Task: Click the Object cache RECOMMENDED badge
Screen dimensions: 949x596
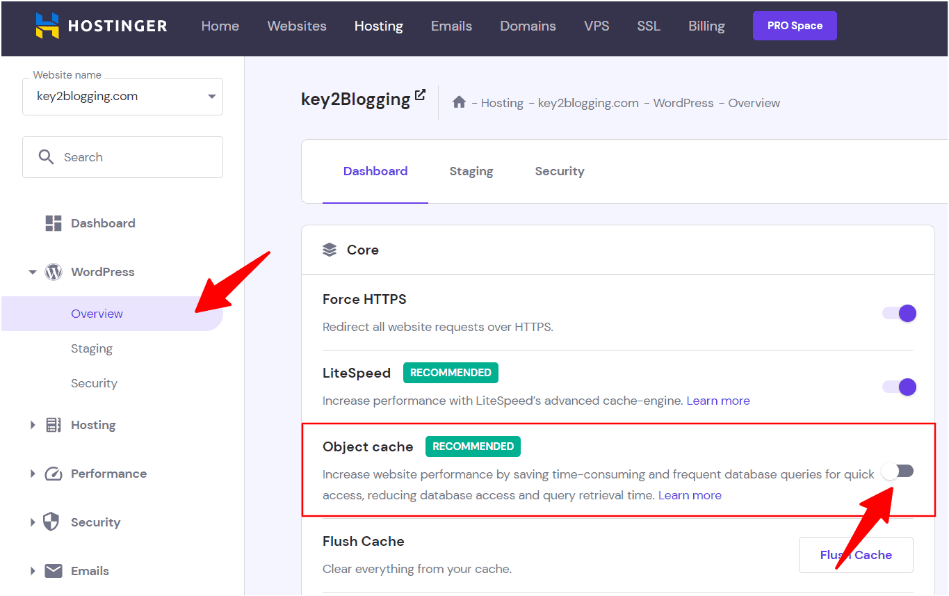Action: (x=473, y=446)
